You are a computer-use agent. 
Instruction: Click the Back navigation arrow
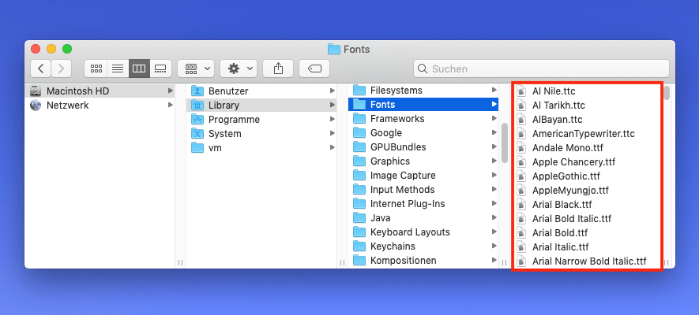tap(42, 69)
